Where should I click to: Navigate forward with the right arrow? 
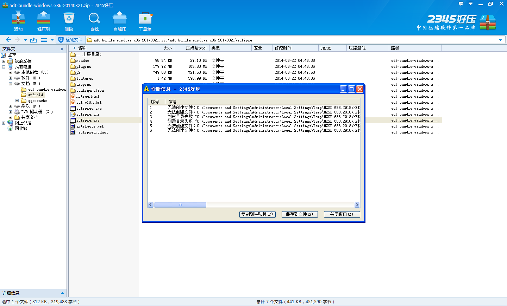click(x=17, y=40)
